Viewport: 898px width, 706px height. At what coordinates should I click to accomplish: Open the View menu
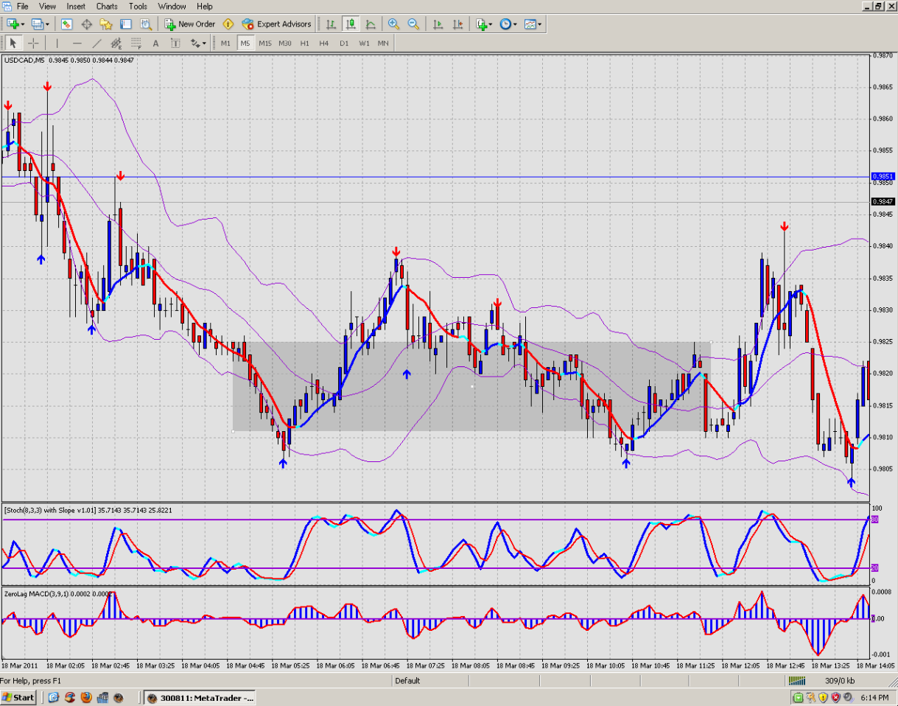[47, 6]
